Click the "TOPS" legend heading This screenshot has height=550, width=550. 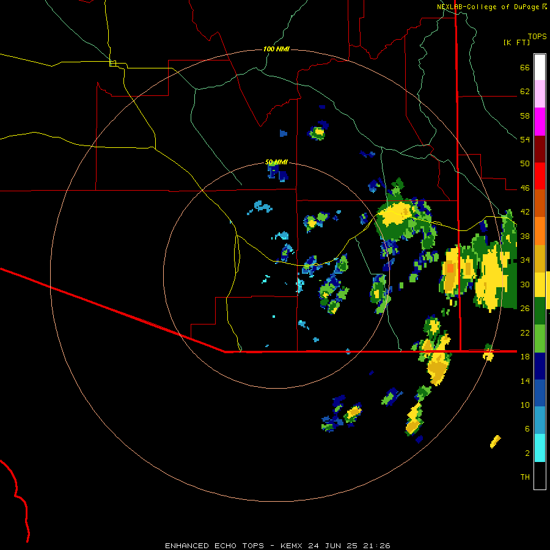pyautogui.click(x=537, y=36)
